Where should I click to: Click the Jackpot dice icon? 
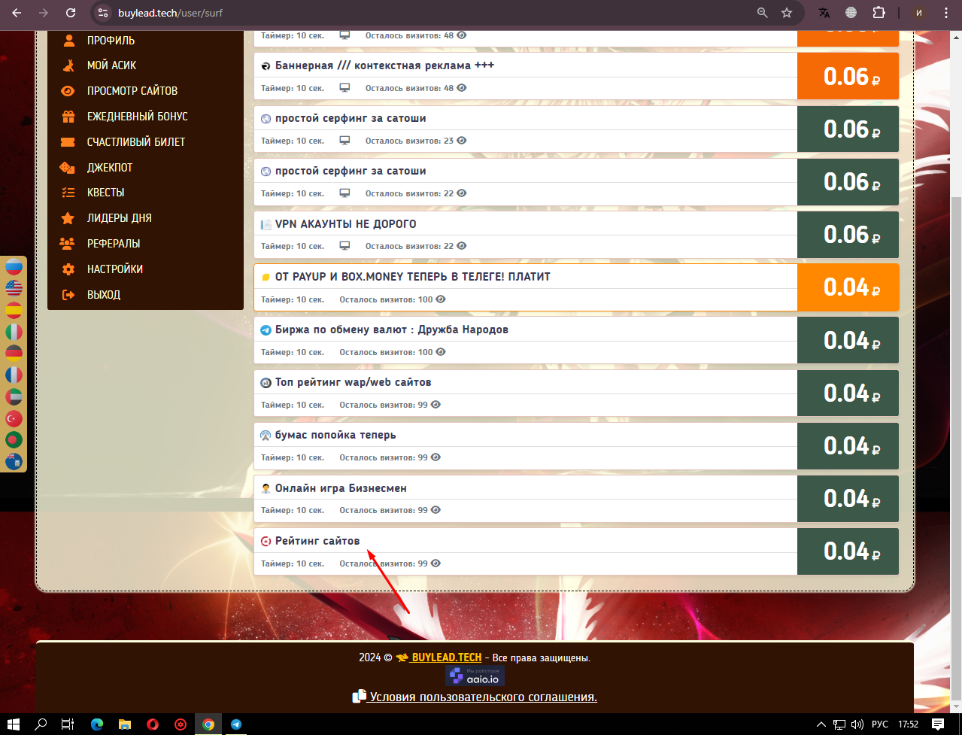(68, 167)
